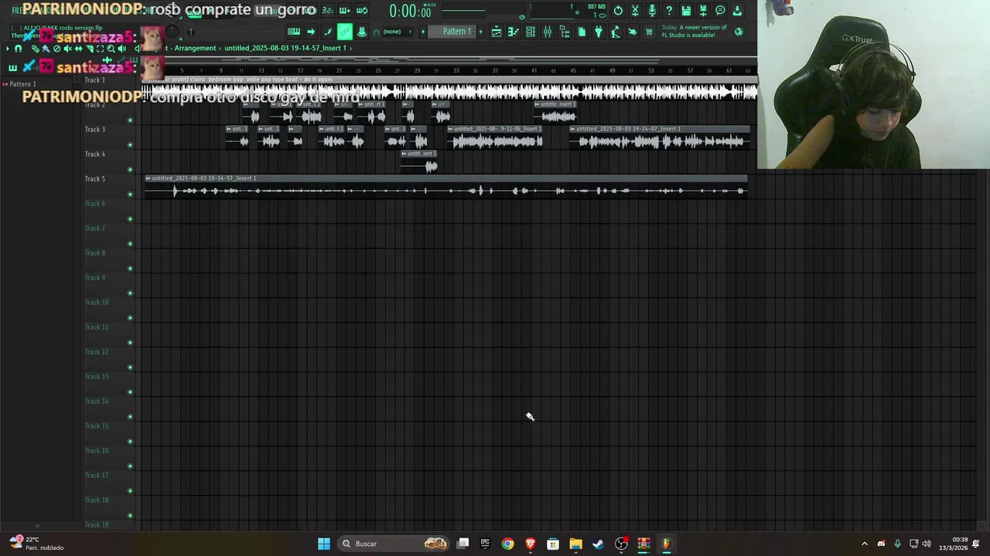Viewport: 990px width, 556px height.
Task: Open File Explorer from taskbar
Action: (x=575, y=544)
